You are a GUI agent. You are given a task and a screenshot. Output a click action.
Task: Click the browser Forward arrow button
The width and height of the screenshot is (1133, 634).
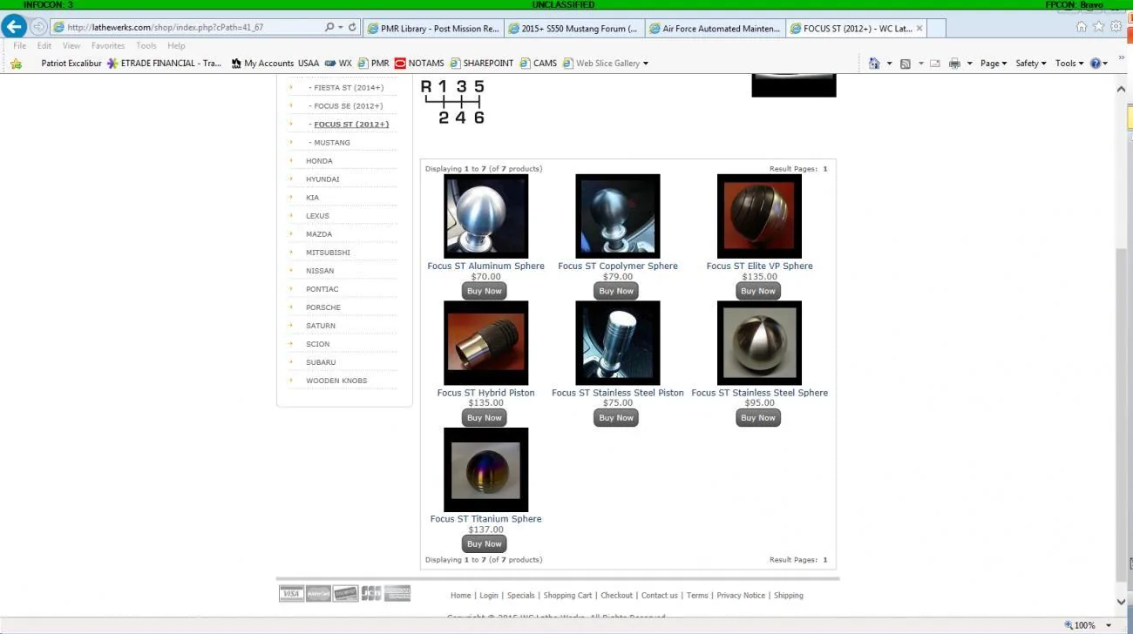pyautogui.click(x=38, y=27)
